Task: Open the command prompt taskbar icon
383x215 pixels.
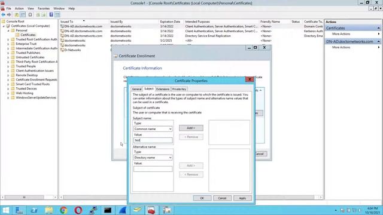Action: [x=108, y=210]
